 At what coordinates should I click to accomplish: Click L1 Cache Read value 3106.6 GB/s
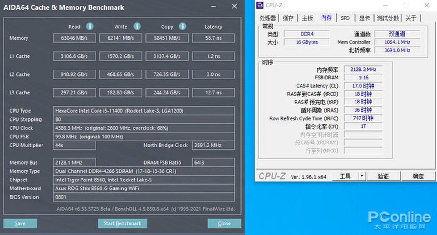point(74,56)
